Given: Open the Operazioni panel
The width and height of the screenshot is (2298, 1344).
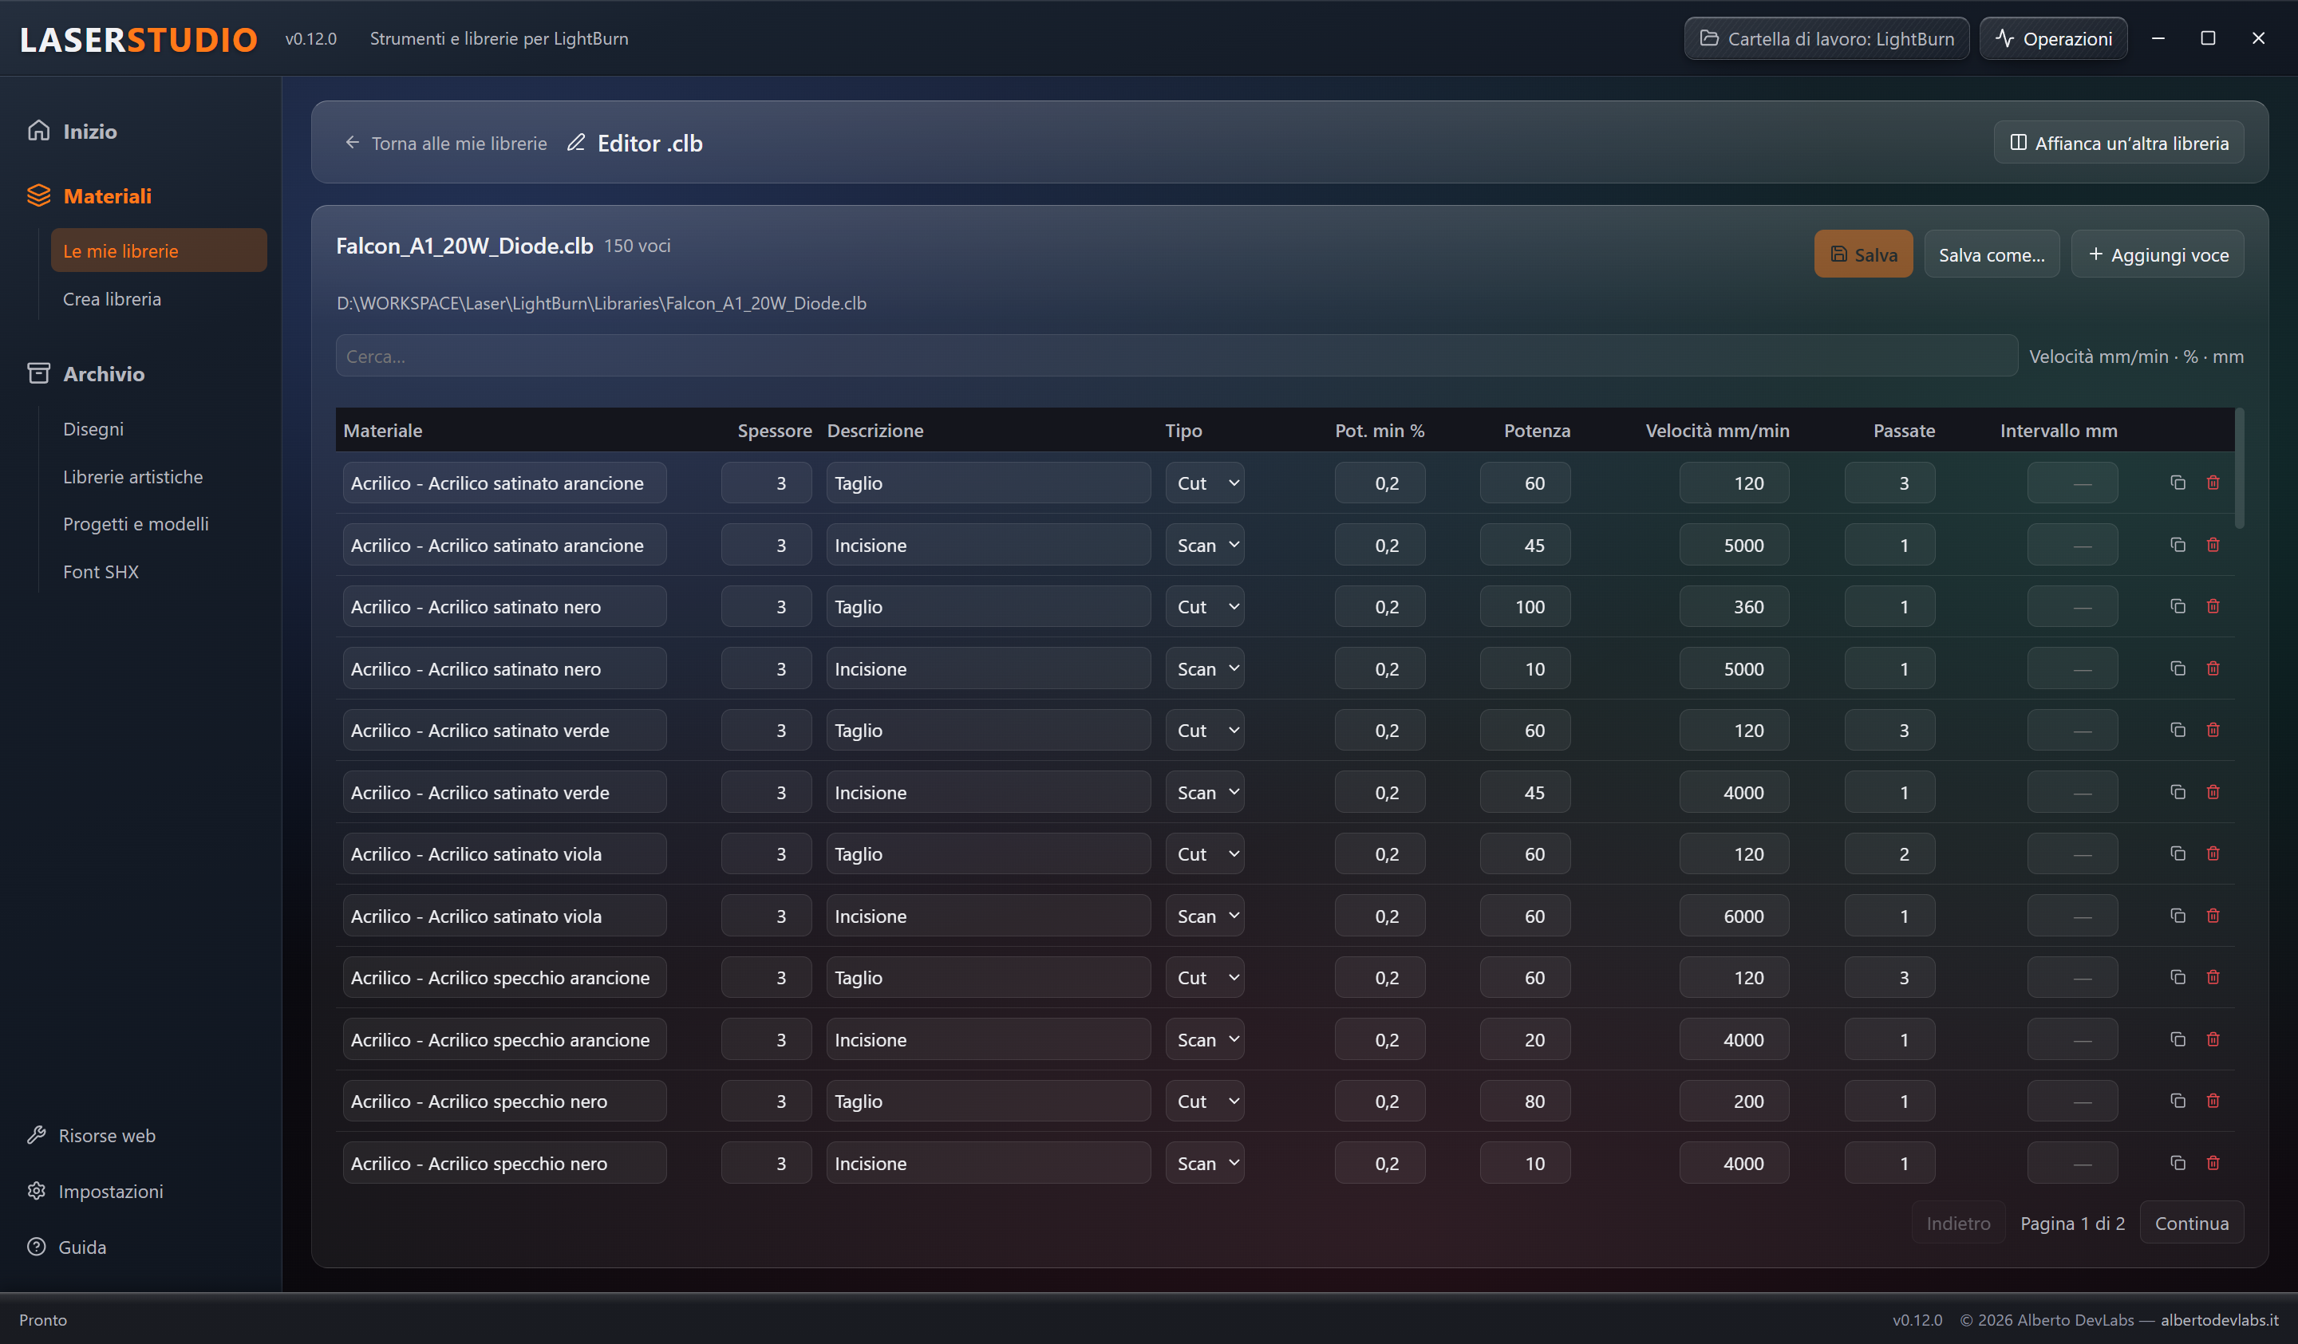Looking at the screenshot, I should tap(2053, 38).
